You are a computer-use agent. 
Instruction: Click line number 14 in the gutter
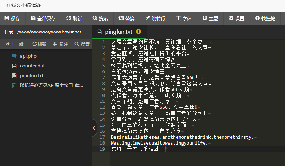[x=102, y=119]
